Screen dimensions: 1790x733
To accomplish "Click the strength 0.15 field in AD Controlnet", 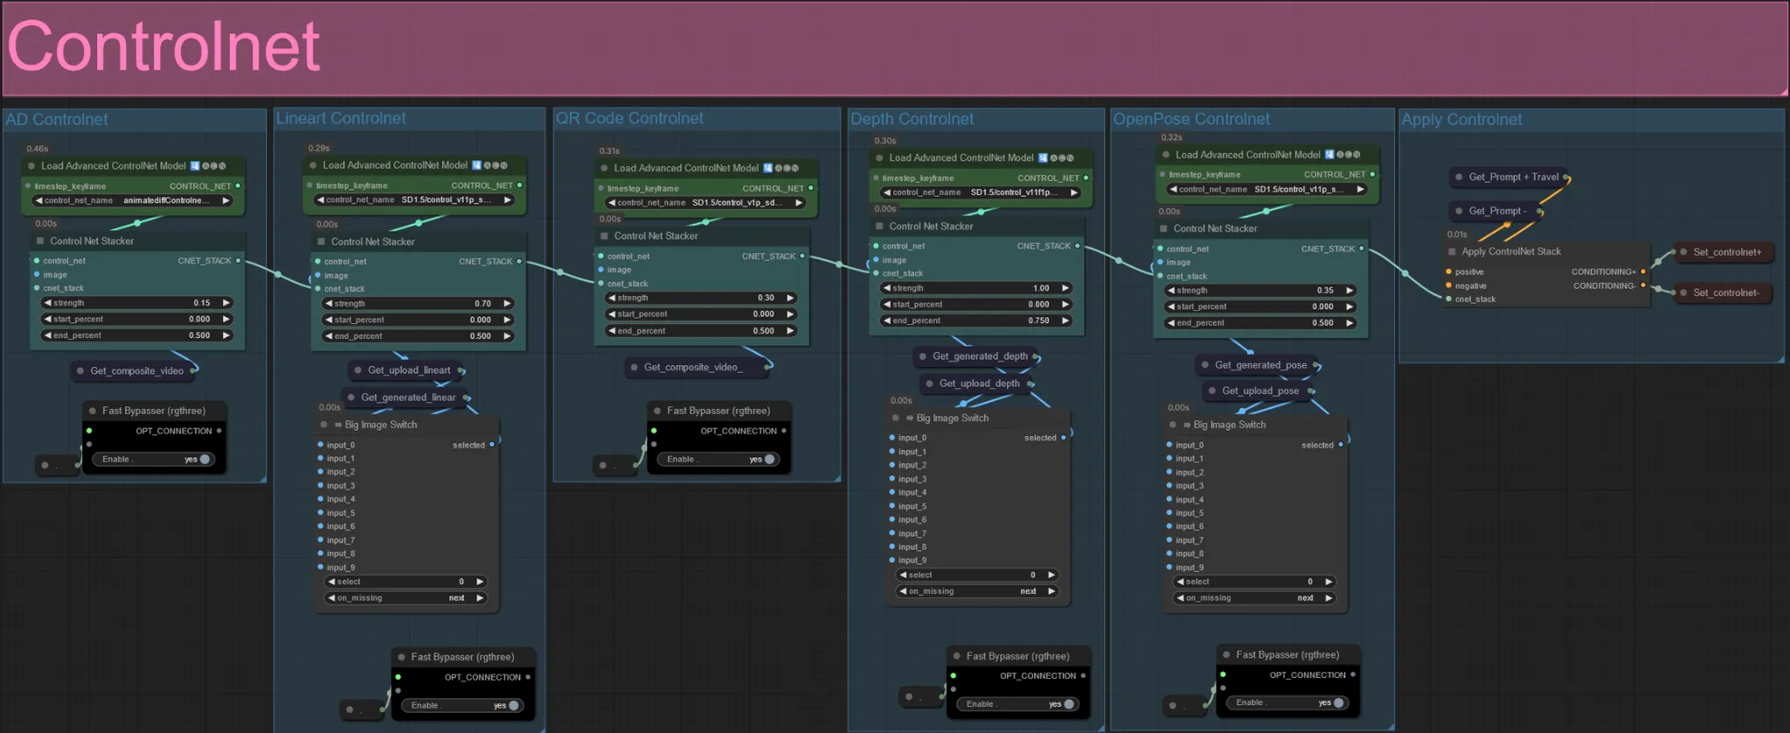I will click(x=137, y=303).
